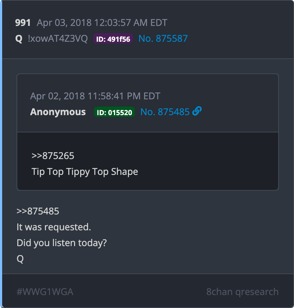Click the >>875485 reply reference
The height and width of the screenshot is (308, 294).
pyautogui.click(x=38, y=211)
